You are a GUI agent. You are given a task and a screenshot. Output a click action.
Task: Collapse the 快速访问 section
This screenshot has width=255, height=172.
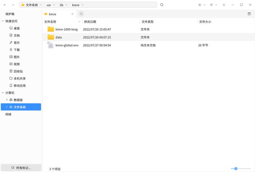3,21
